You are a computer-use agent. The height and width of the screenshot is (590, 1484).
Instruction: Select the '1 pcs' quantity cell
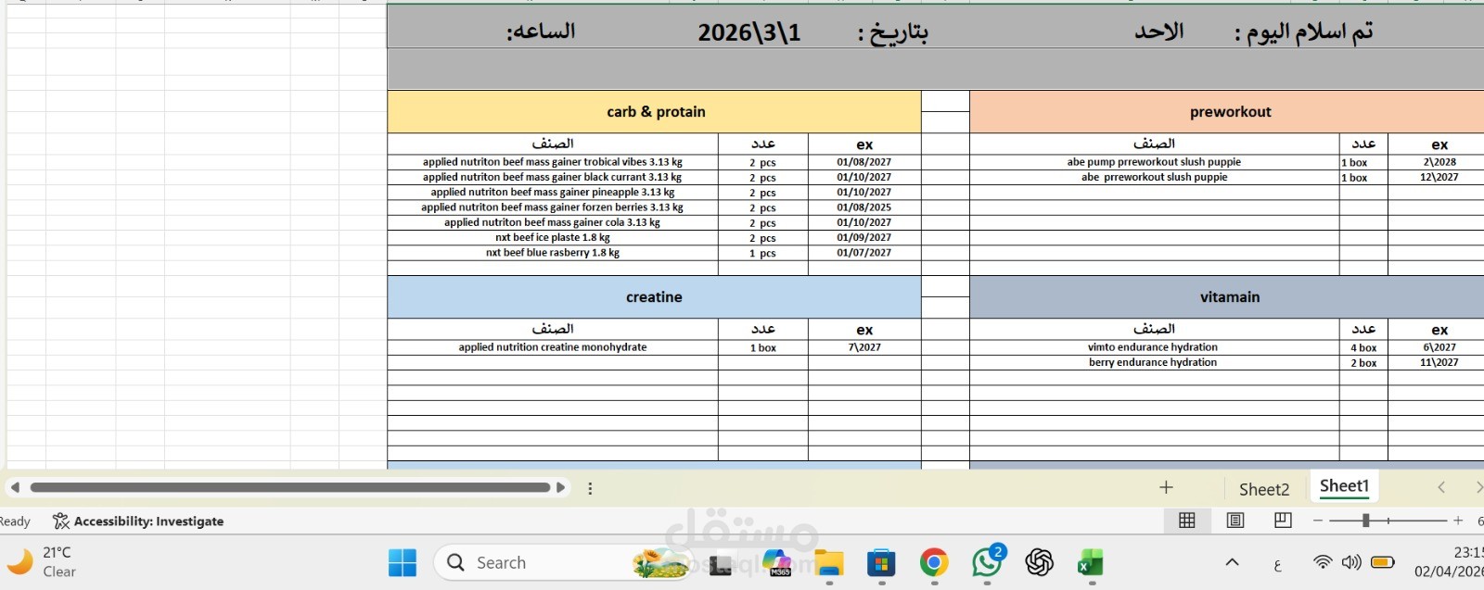coord(763,253)
